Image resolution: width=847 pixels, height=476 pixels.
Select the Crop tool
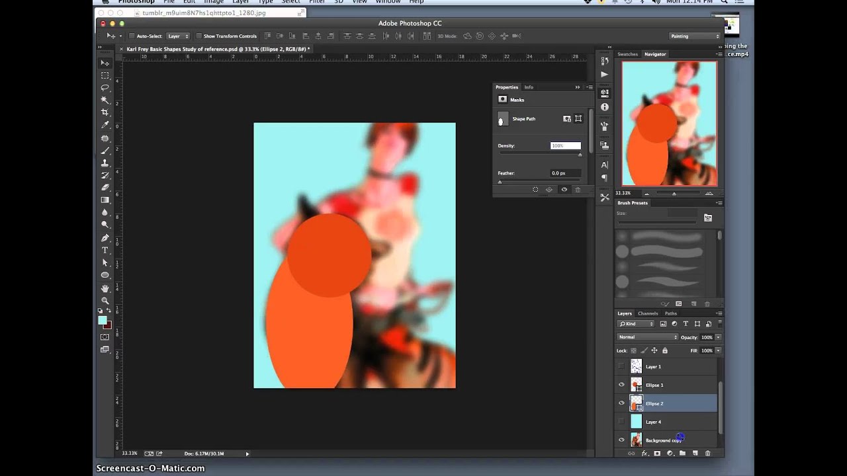105,112
